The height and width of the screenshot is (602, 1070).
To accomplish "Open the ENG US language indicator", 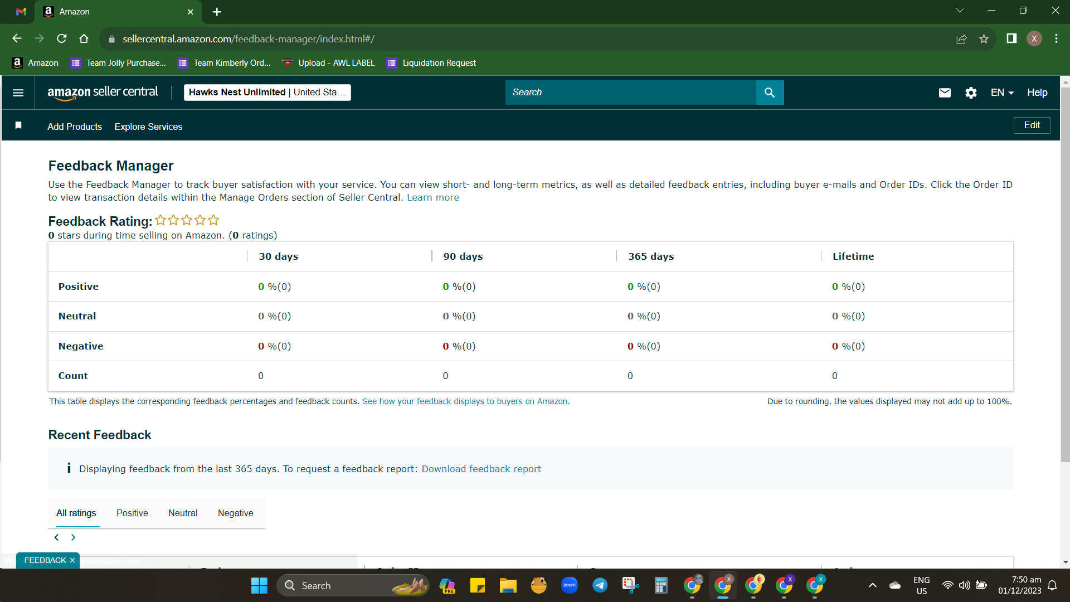I will (922, 585).
